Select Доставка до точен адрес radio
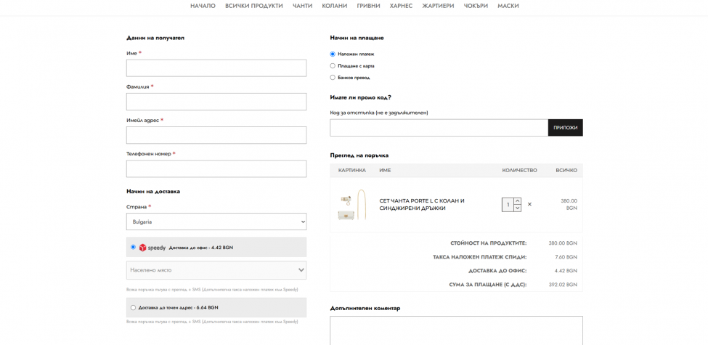The height and width of the screenshot is (345, 708). (x=133, y=307)
